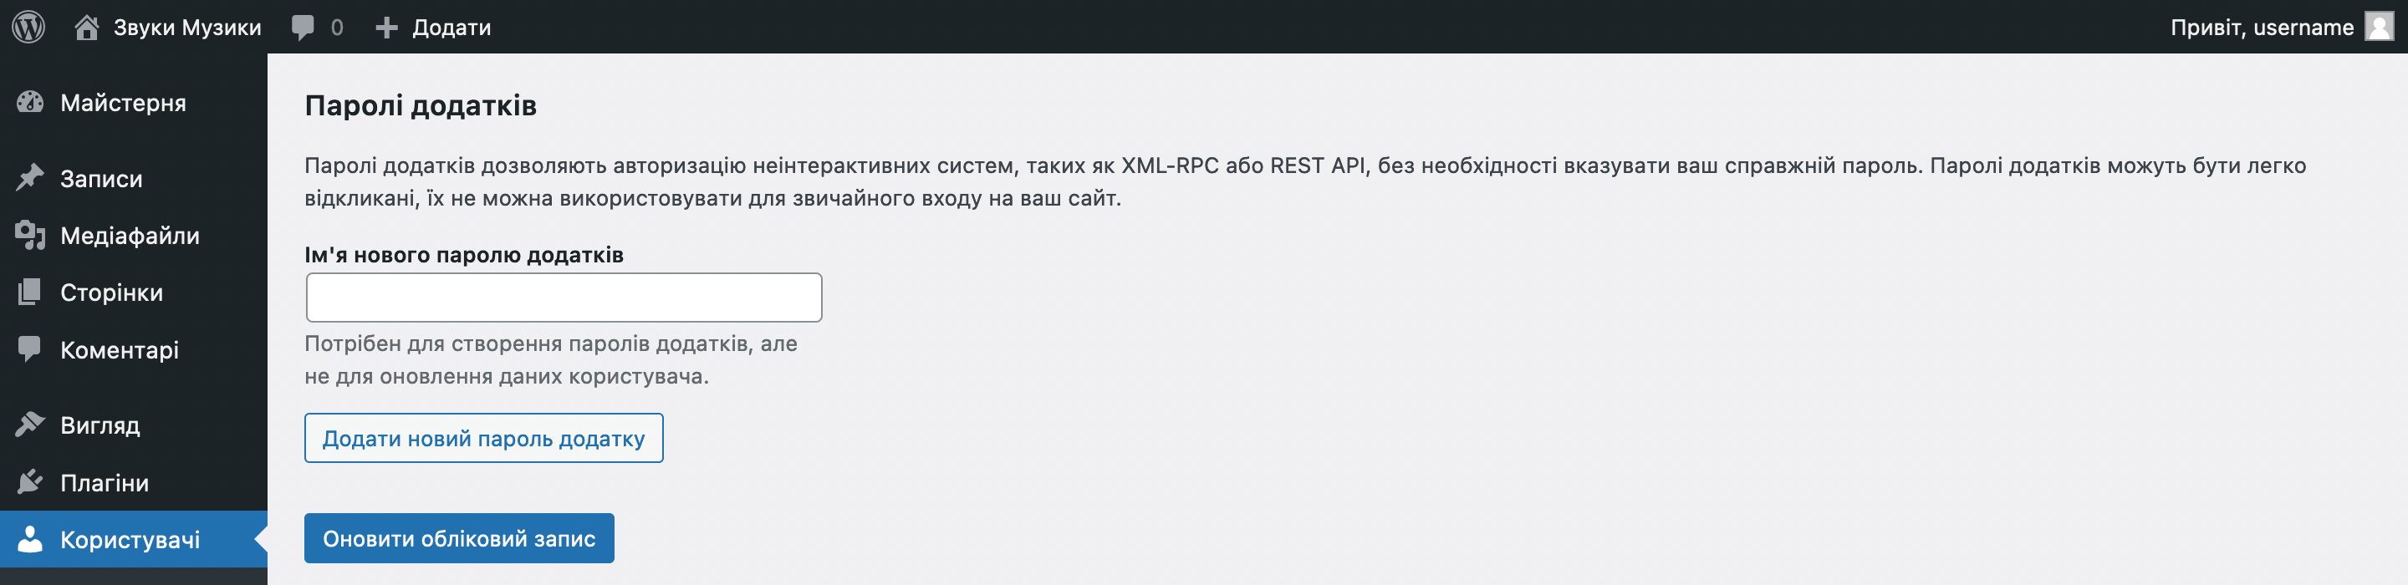Screen dimensions: 2408x585
Task: Click the user avatar in top bar
Action: [x=2379, y=27]
